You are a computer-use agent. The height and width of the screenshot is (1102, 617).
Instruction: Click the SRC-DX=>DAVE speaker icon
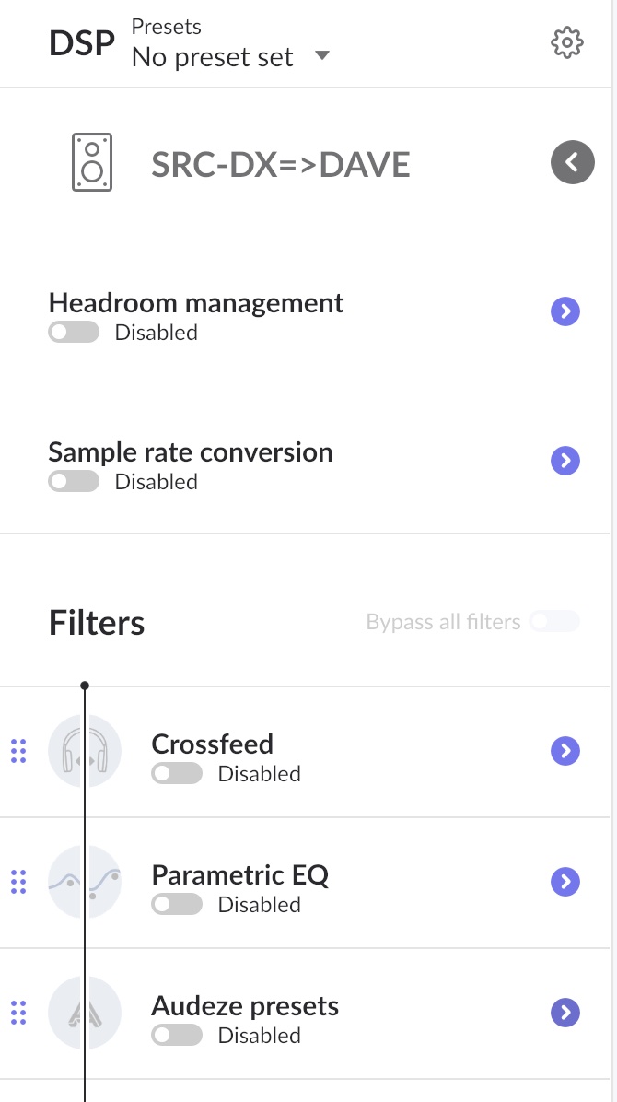coord(92,163)
